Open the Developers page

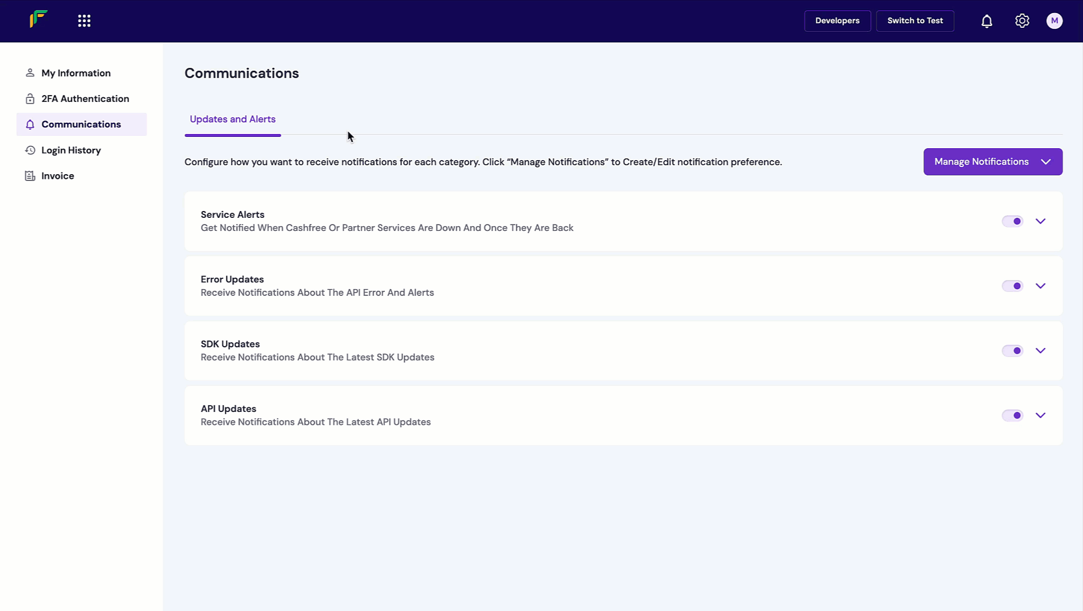[837, 20]
